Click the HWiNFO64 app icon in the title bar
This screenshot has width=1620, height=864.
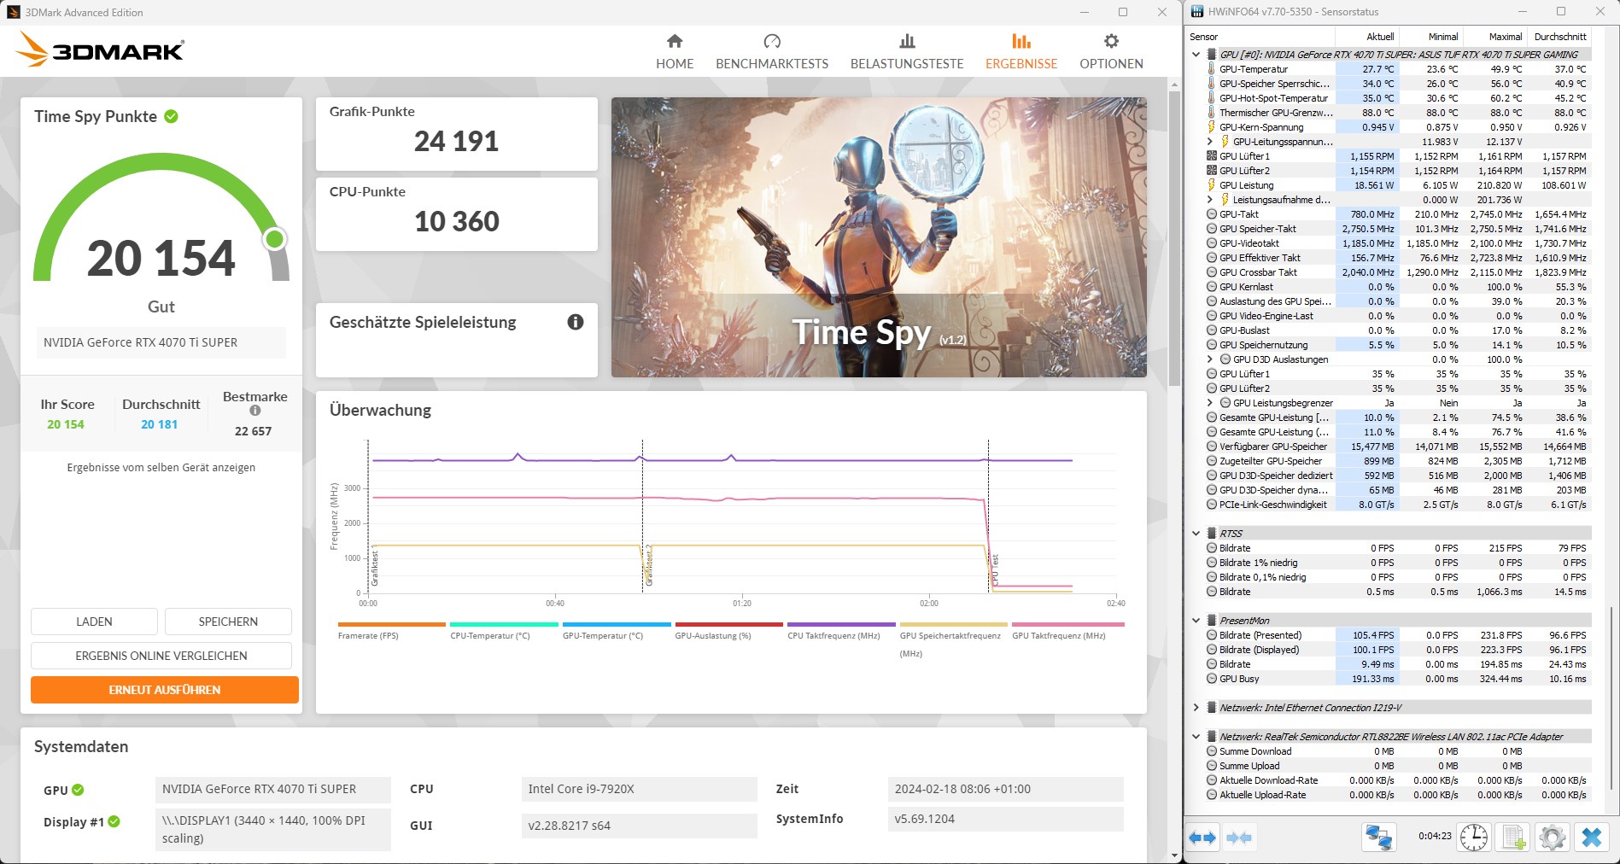click(1196, 12)
